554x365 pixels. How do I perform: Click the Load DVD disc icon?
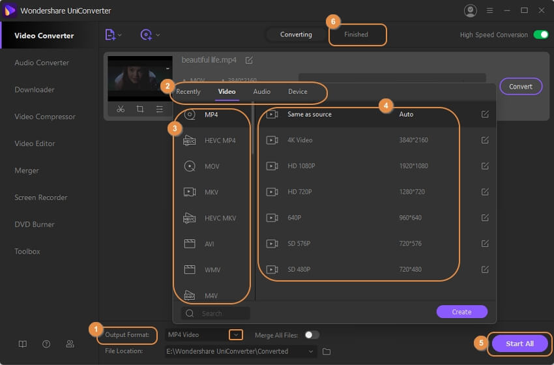146,35
